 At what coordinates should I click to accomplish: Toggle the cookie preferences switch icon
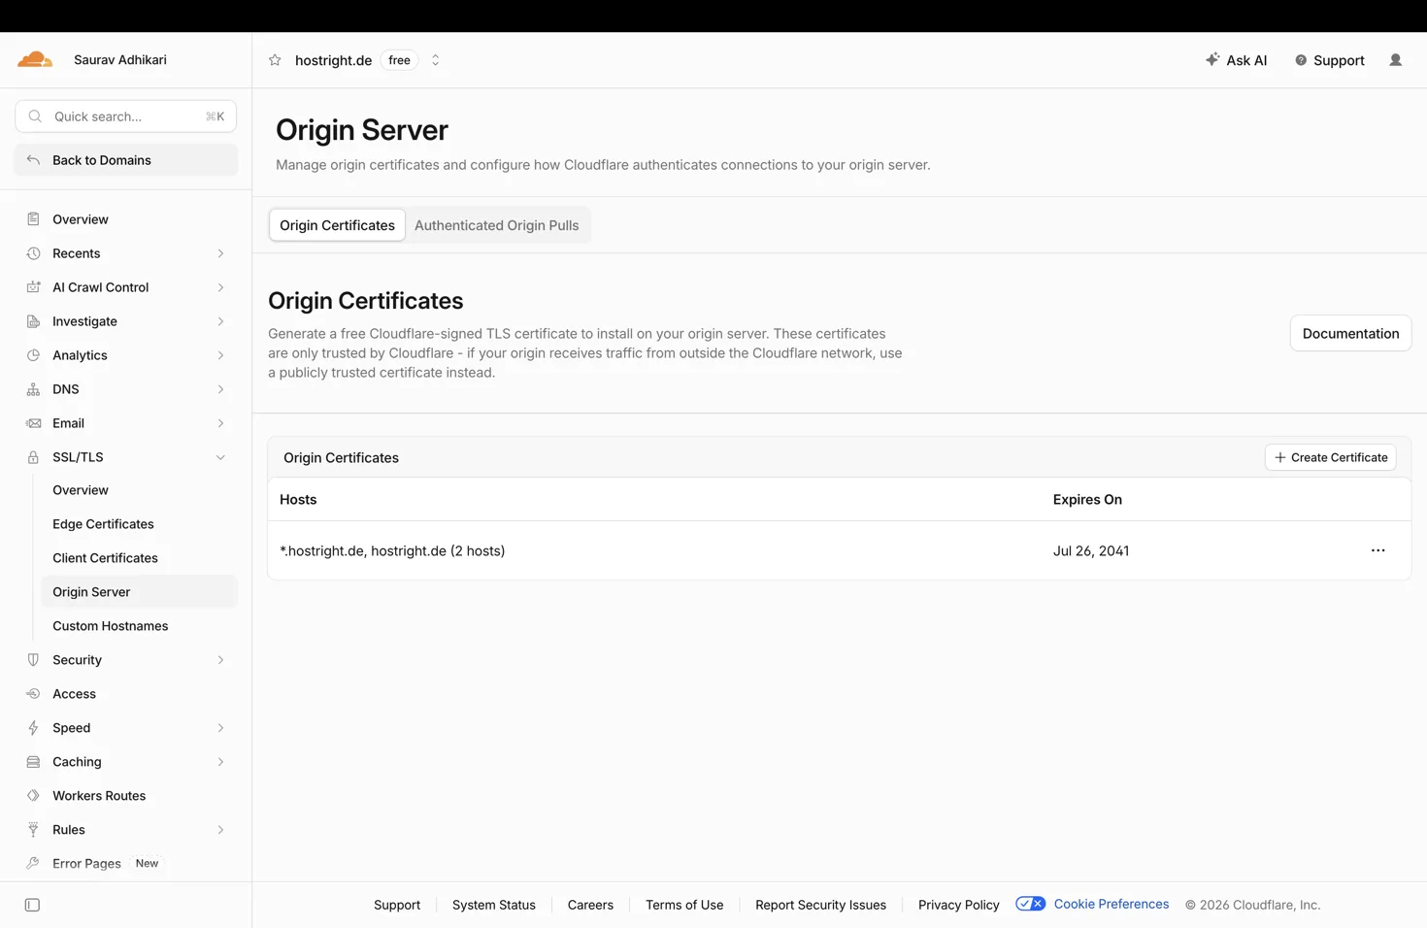click(1030, 904)
